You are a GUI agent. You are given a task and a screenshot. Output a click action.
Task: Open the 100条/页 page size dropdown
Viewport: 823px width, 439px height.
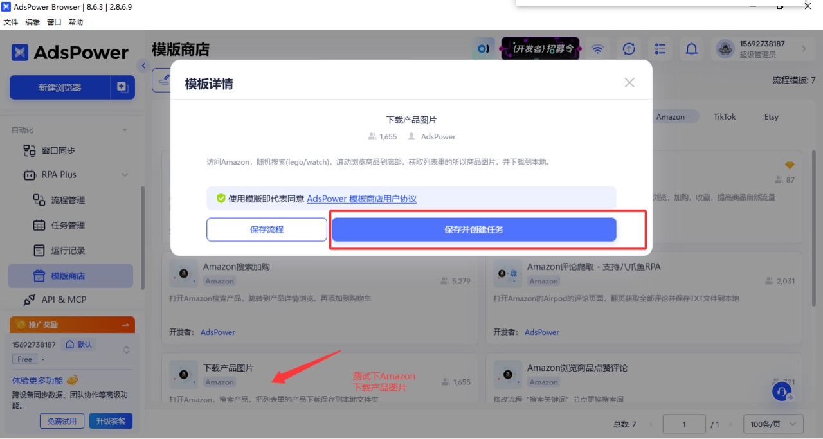tap(773, 424)
